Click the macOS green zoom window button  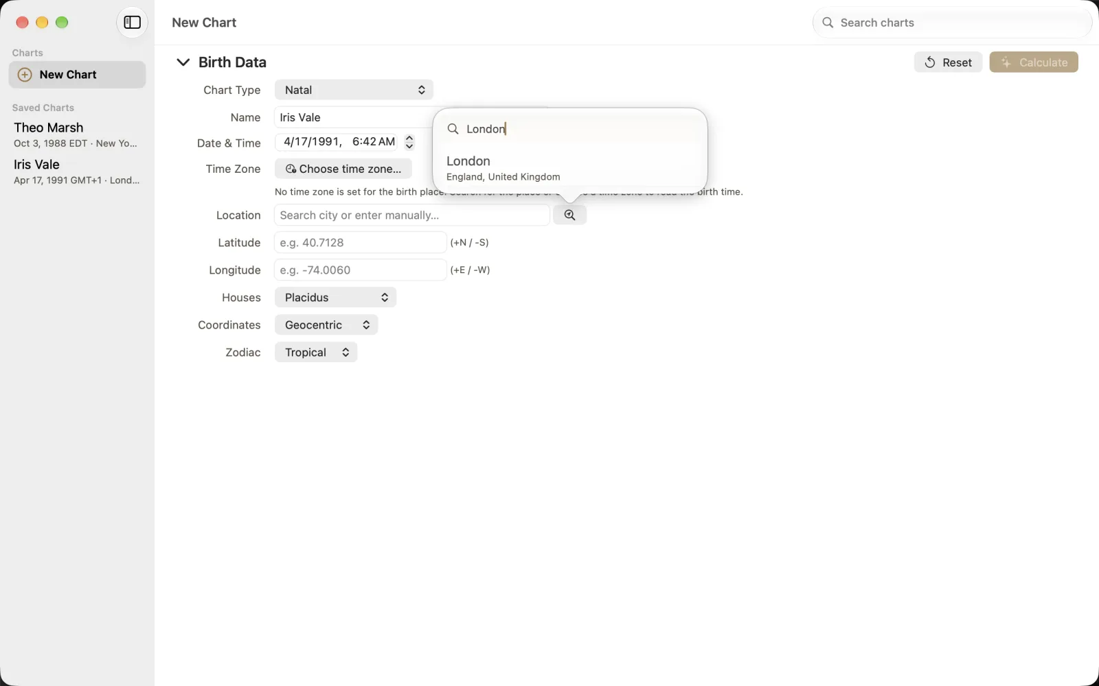62,23
